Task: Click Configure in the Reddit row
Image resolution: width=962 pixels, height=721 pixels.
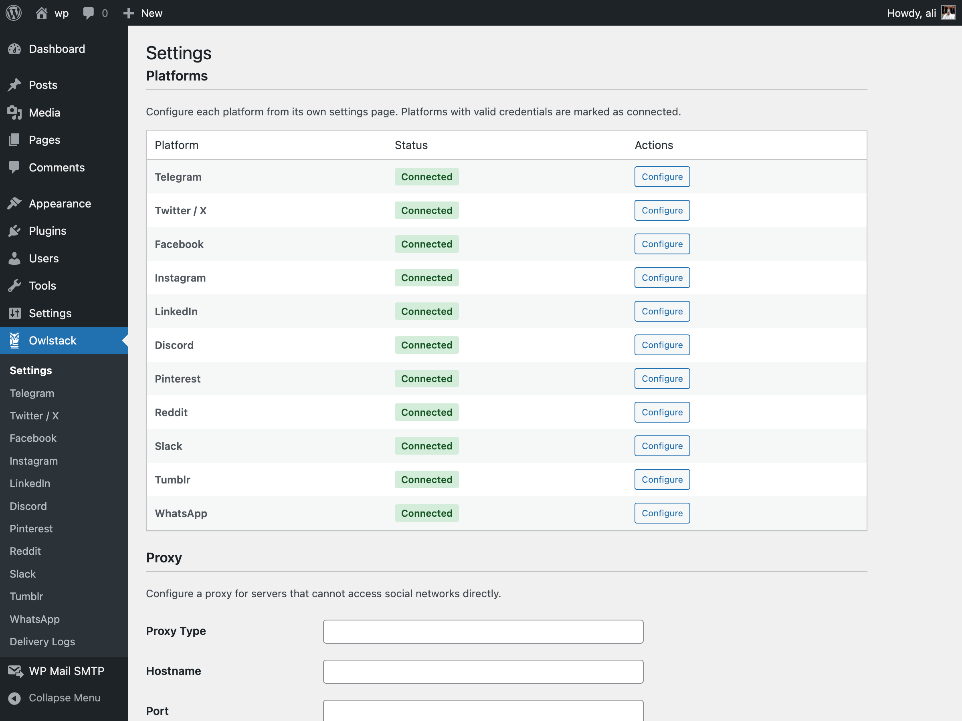Action: click(x=662, y=413)
